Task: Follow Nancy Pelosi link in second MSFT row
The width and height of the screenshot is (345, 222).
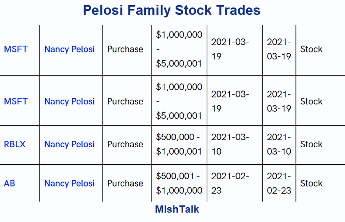Action: (69, 101)
